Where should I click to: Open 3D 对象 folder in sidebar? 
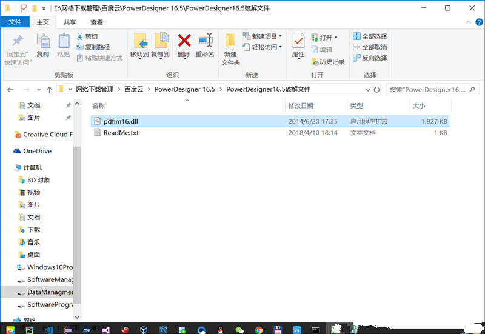click(x=34, y=180)
